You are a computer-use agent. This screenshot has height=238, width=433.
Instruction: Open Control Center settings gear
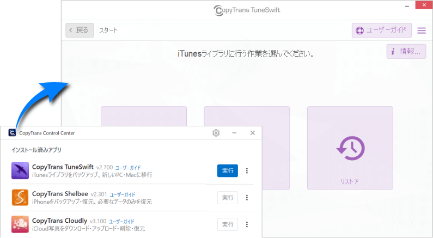pyautogui.click(x=216, y=133)
